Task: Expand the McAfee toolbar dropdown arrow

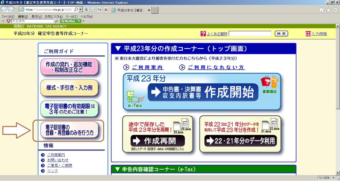Action: (84, 21)
